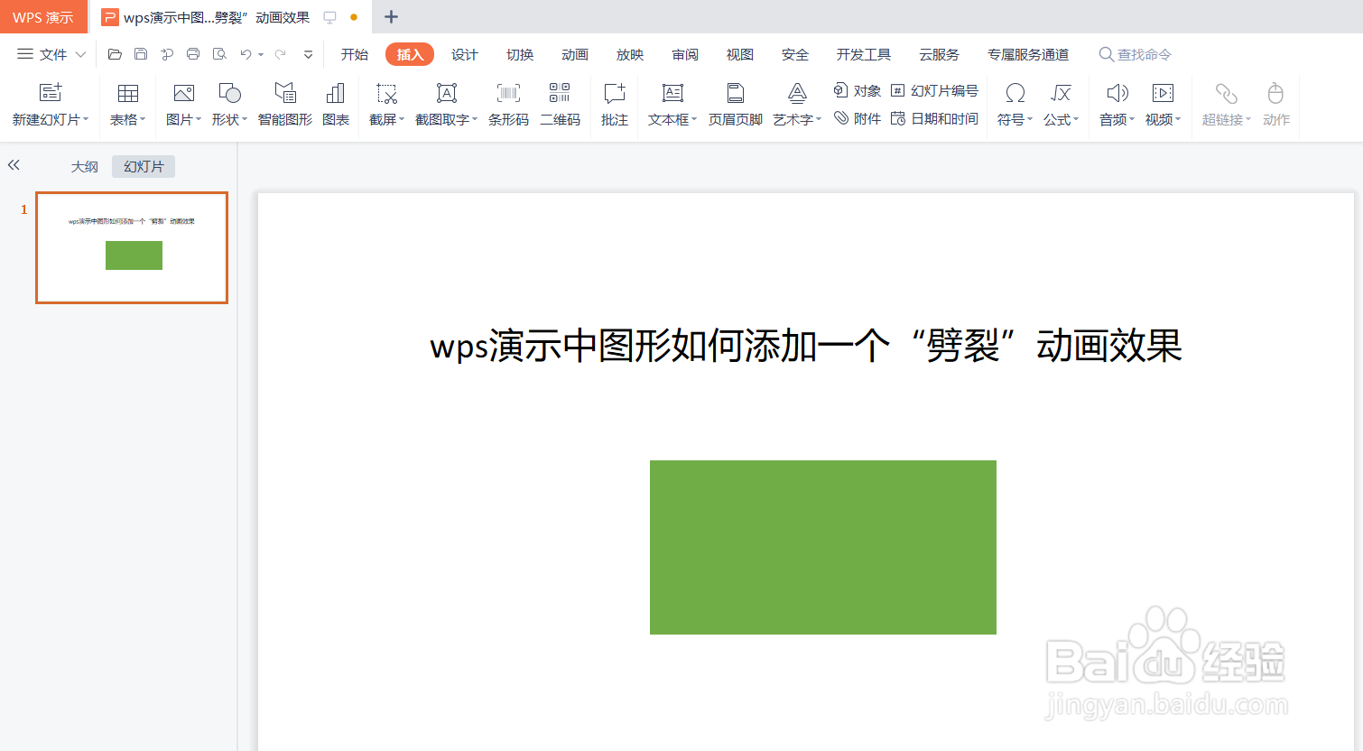The image size is (1363, 751).
Task: Expand the 形状 dropdown arrow
Action: pos(245,119)
